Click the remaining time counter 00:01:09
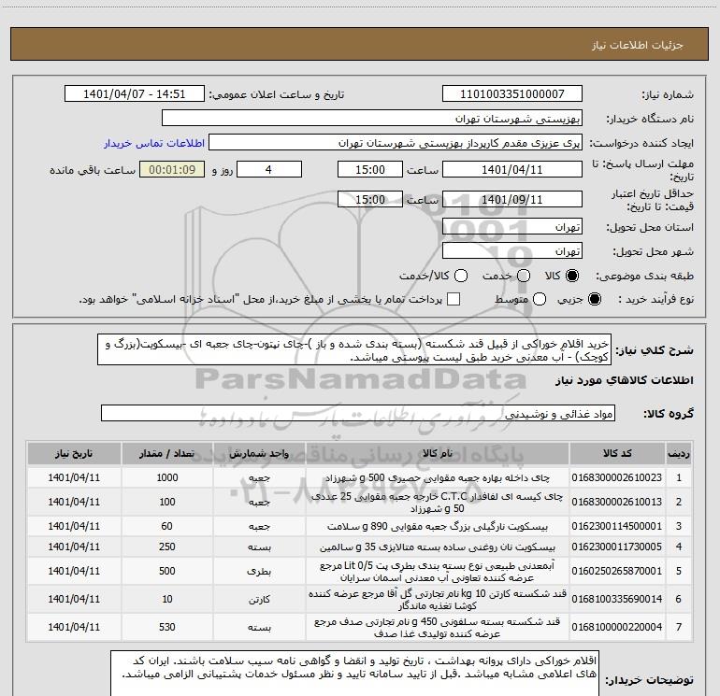 172,169
